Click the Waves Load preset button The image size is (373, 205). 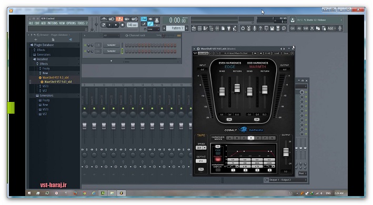[x=277, y=53]
